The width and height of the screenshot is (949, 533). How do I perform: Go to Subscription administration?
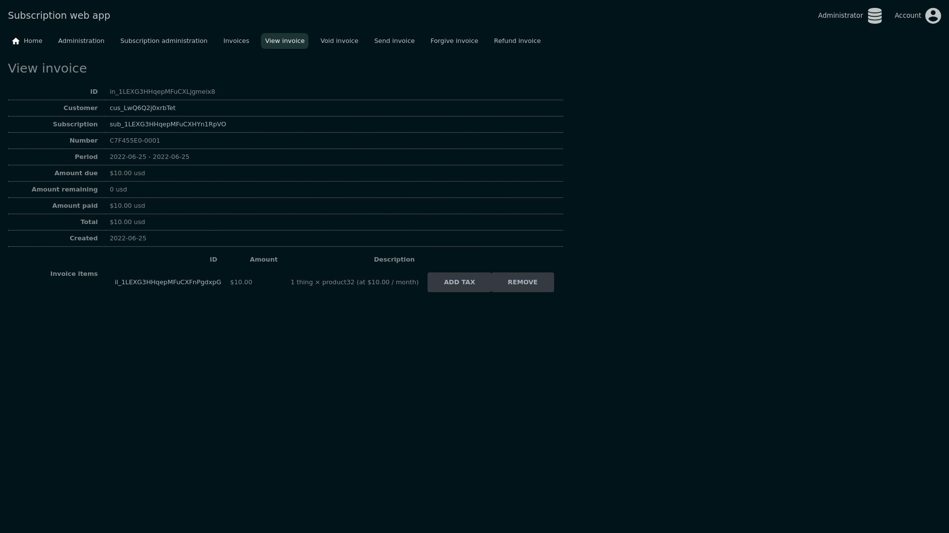164,41
